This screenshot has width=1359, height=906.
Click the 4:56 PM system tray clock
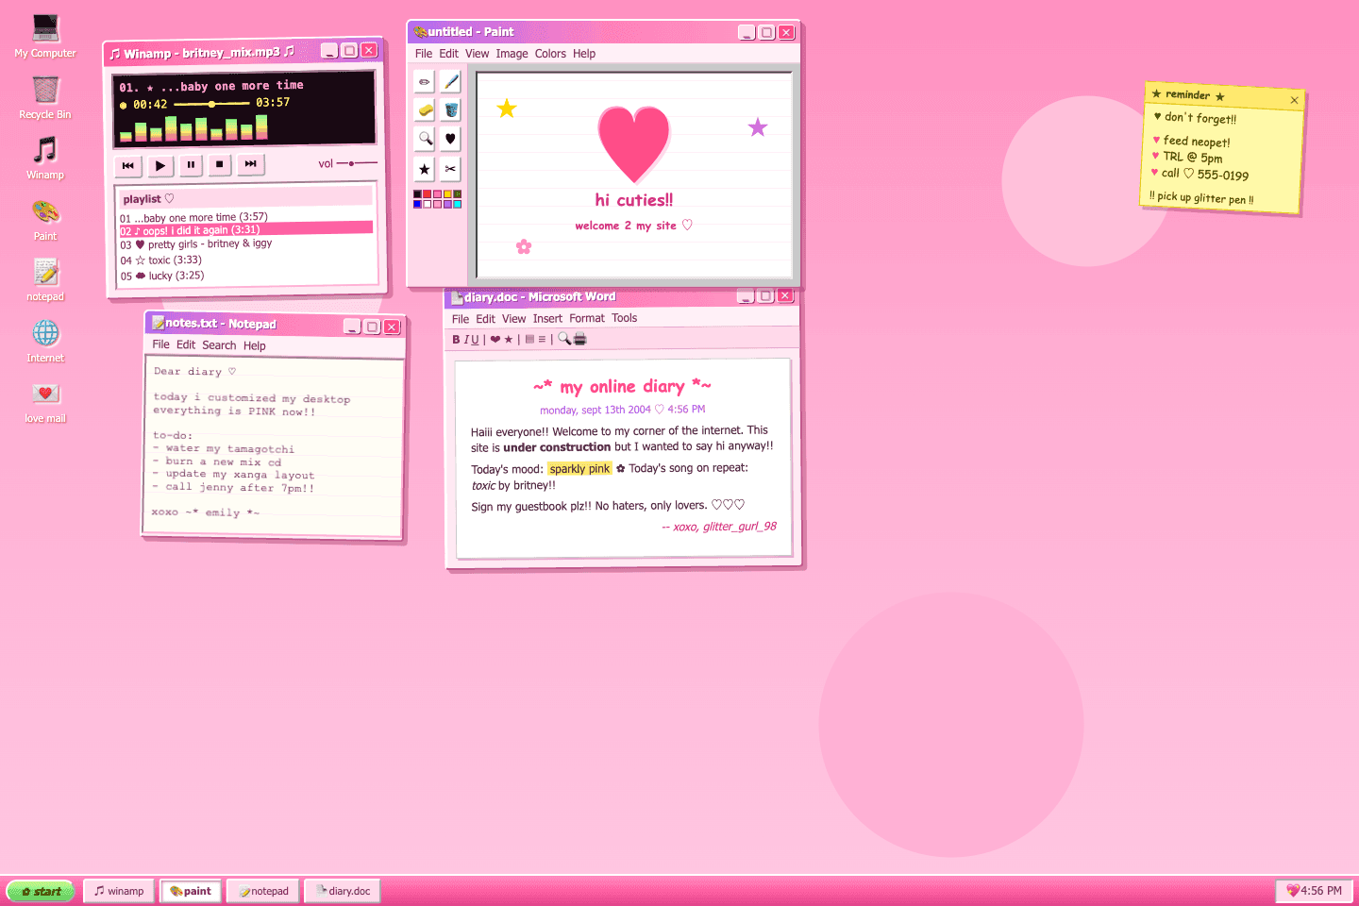1315,891
